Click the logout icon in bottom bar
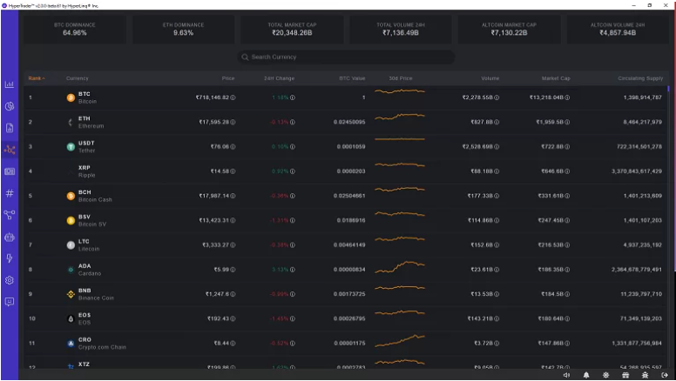 665,375
